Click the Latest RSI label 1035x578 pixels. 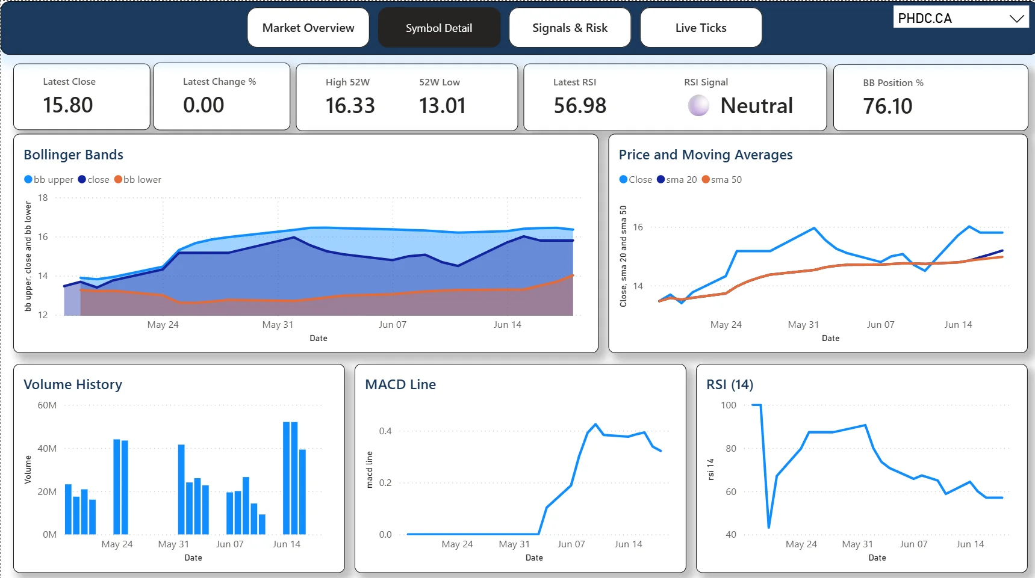point(574,82)
